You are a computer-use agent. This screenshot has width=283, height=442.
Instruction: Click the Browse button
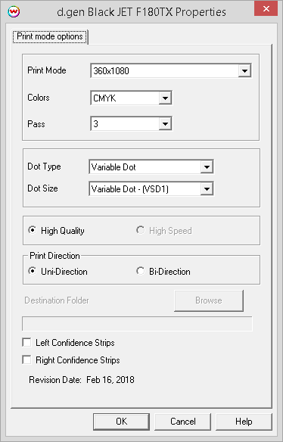tap(209, 300)
